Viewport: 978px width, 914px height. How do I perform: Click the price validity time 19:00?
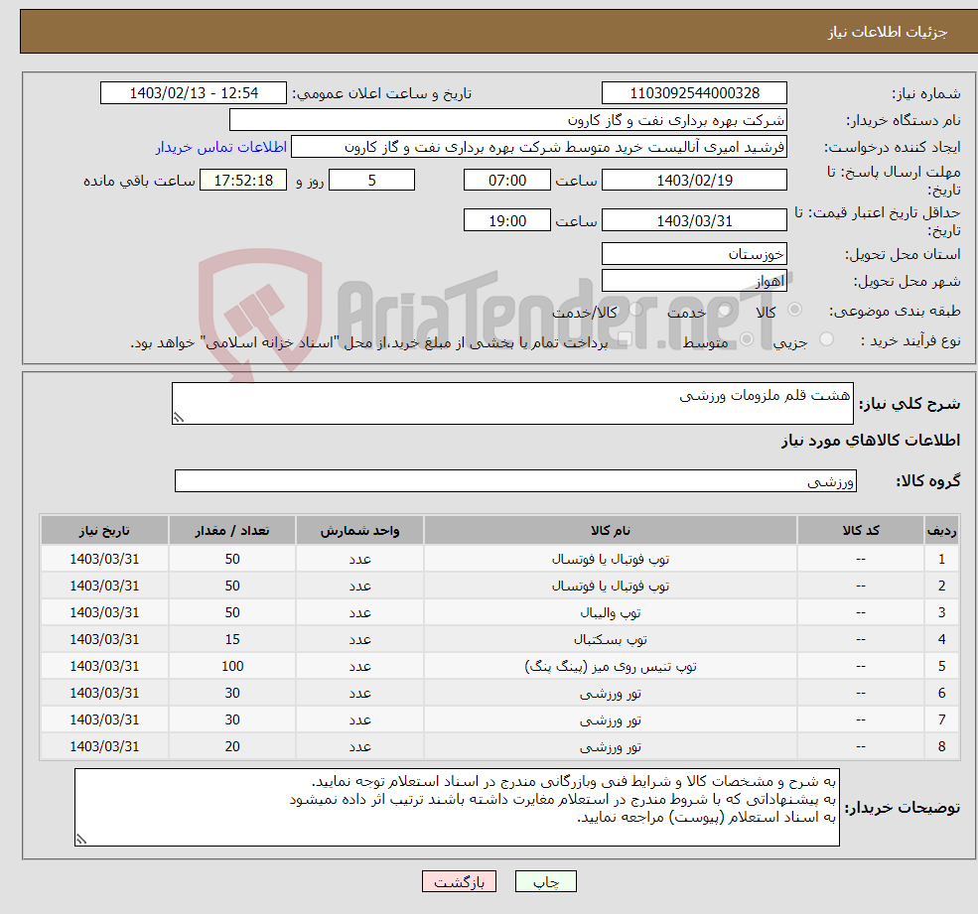507,220
